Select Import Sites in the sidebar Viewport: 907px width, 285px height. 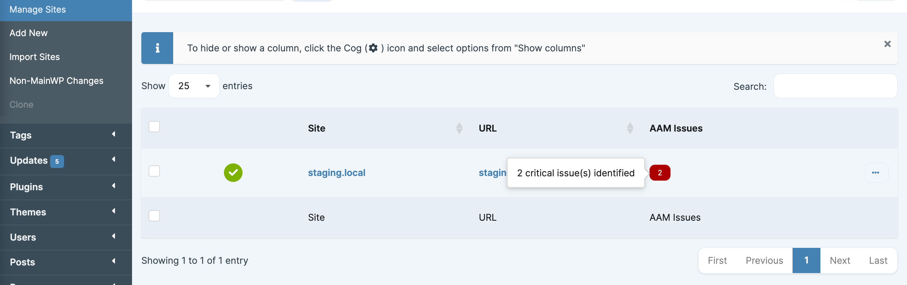35,57
